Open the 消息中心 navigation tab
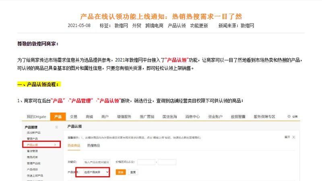322x181 pixels. [192, 117]
